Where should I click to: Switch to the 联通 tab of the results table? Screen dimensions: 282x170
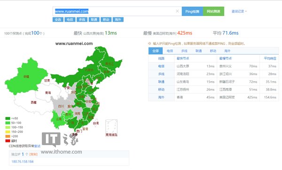pyautogui.click(x=198, y=51)
